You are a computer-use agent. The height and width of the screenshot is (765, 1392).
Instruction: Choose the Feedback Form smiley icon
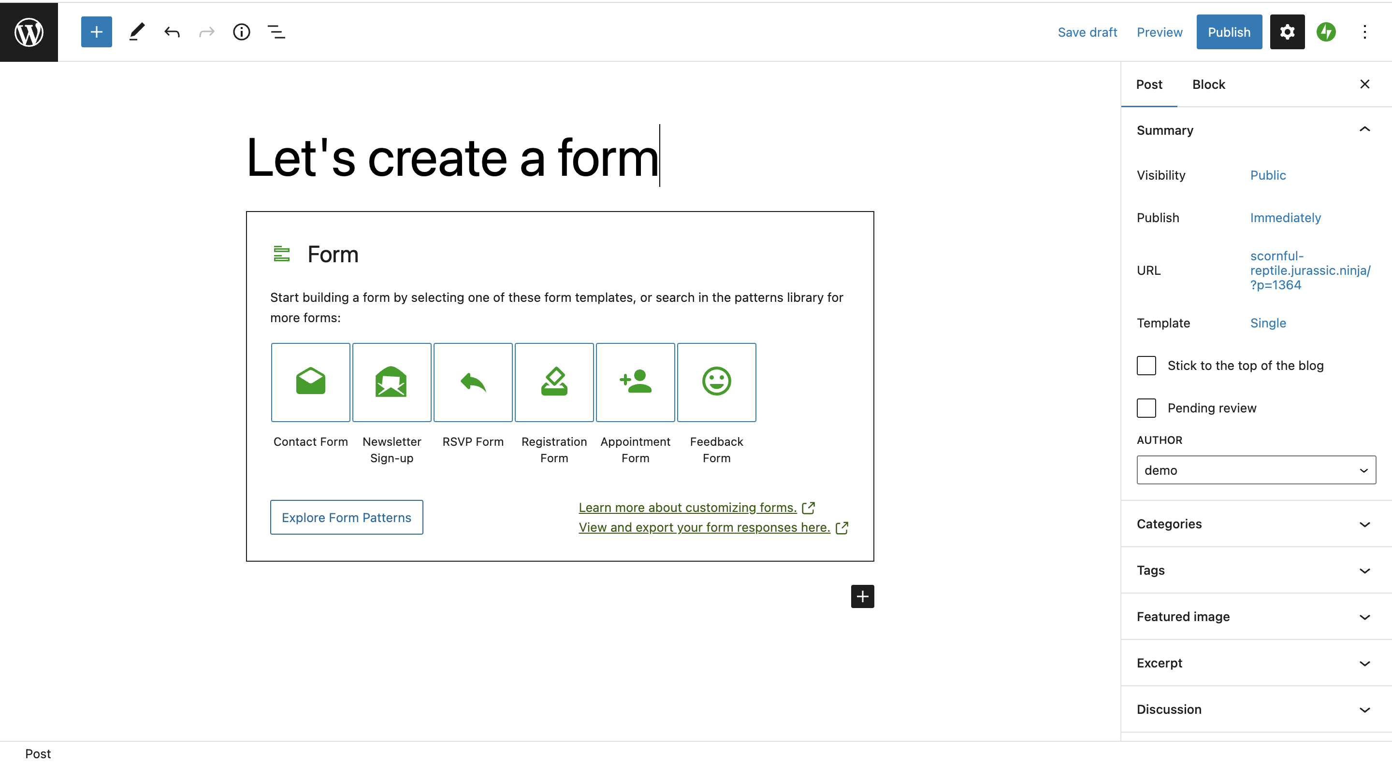(716, 382)
